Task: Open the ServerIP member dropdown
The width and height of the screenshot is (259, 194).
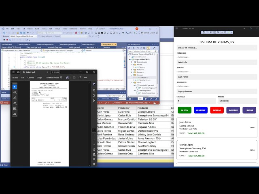Action: (x=103, y=50)
